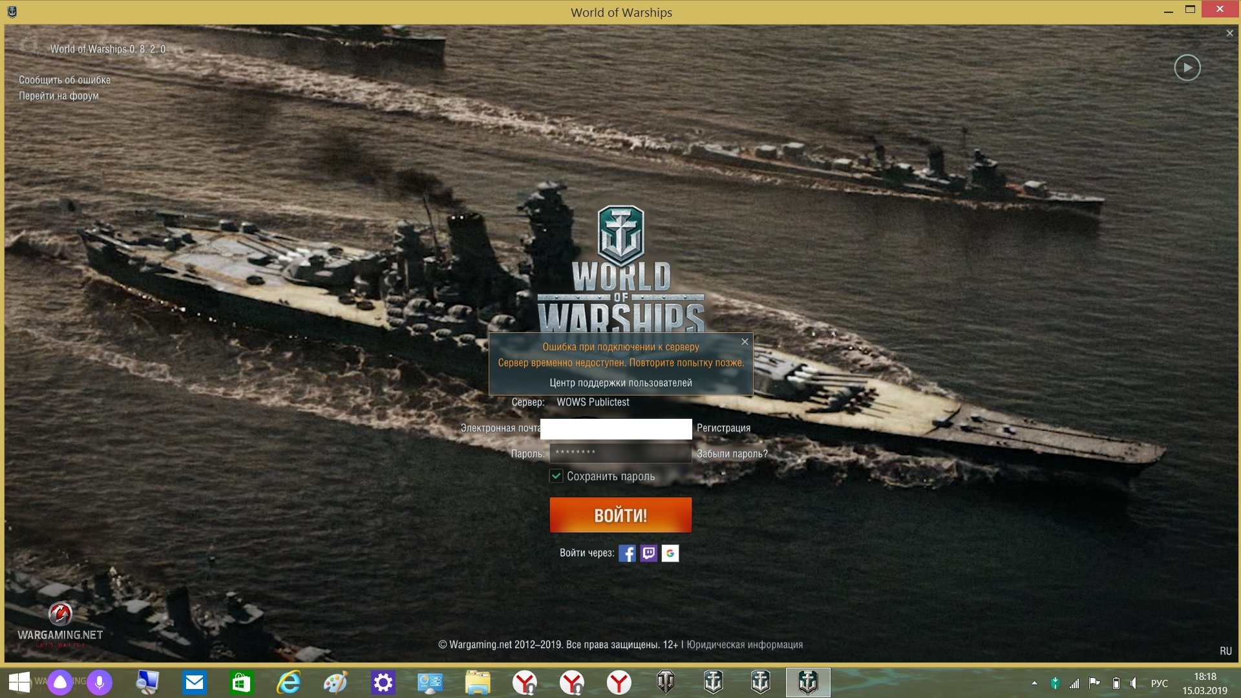
Task: Click the World of Warships shield logo
Action: pos(620,236)
